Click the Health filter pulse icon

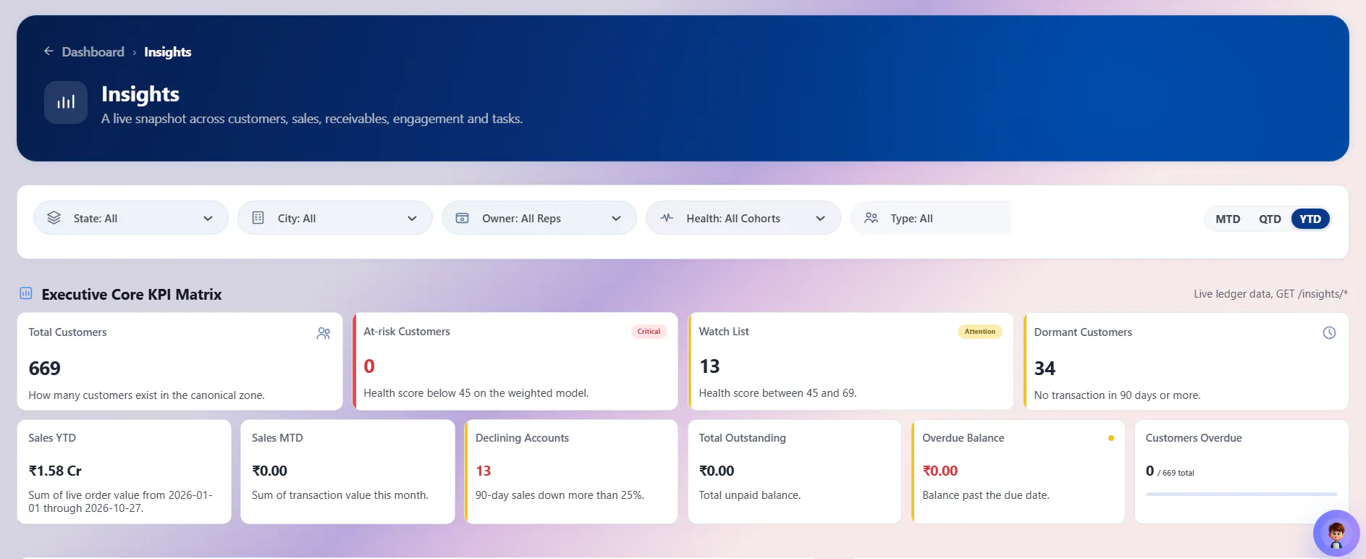tap(667, 218)
